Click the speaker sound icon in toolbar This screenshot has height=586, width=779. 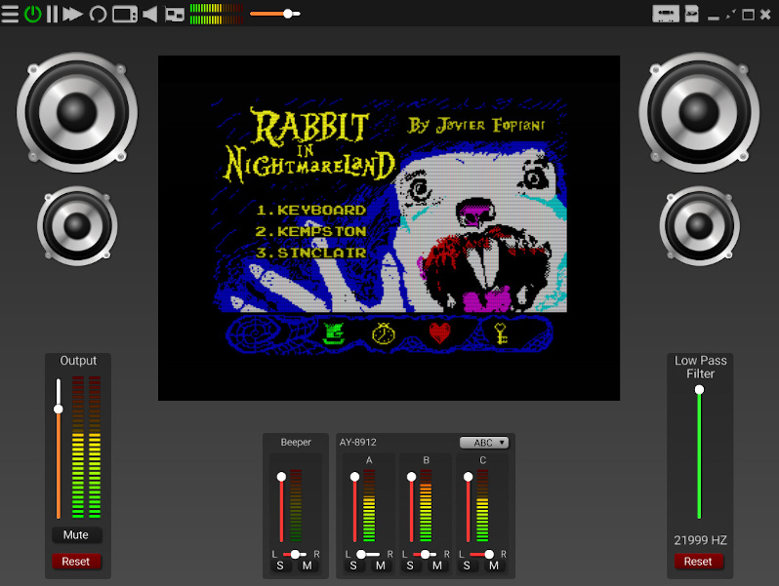[150, 14]
